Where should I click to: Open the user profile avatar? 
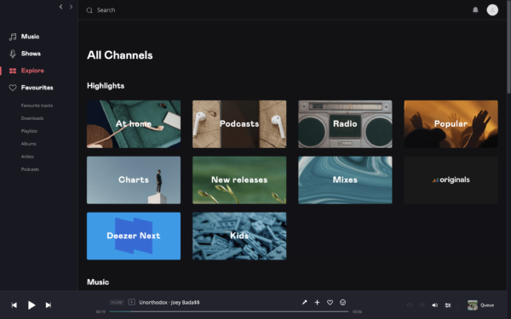coord(492,10)
